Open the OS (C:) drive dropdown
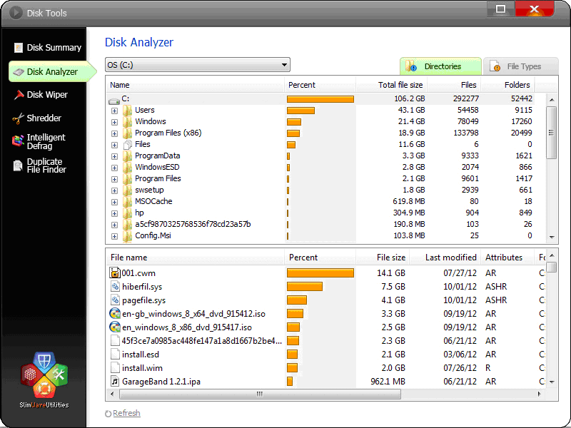This screenshot has height=428, width=571. [198, 65]
